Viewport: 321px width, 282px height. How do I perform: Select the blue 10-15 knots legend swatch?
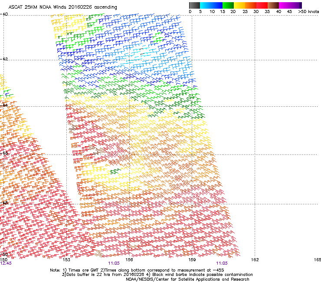click(x=217, y=5)
